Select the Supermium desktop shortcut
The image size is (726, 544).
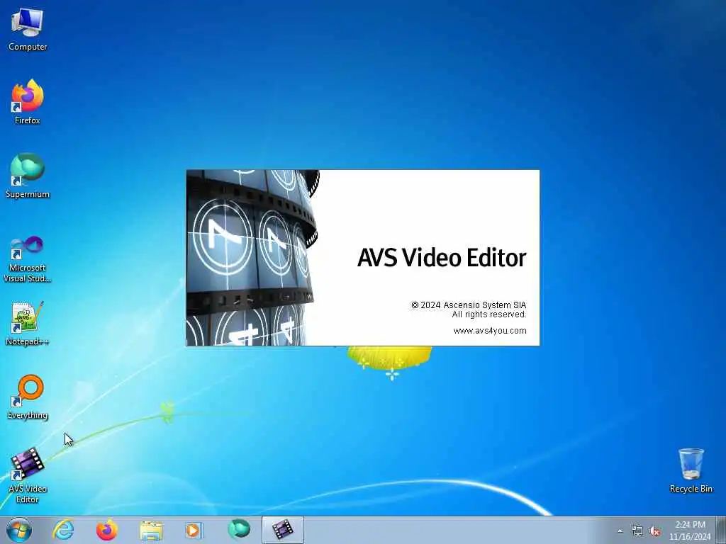[x=28, y=176]
